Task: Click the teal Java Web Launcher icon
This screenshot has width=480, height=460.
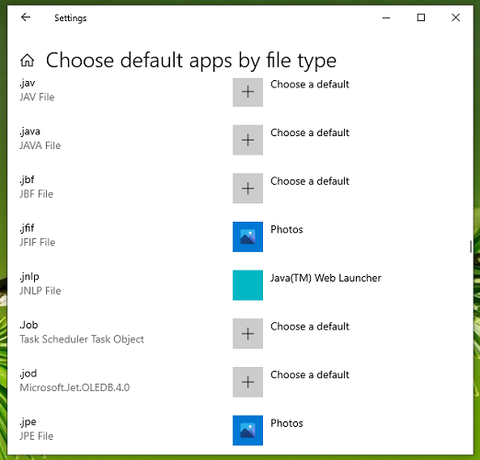Action: click(x=247, y=285)
